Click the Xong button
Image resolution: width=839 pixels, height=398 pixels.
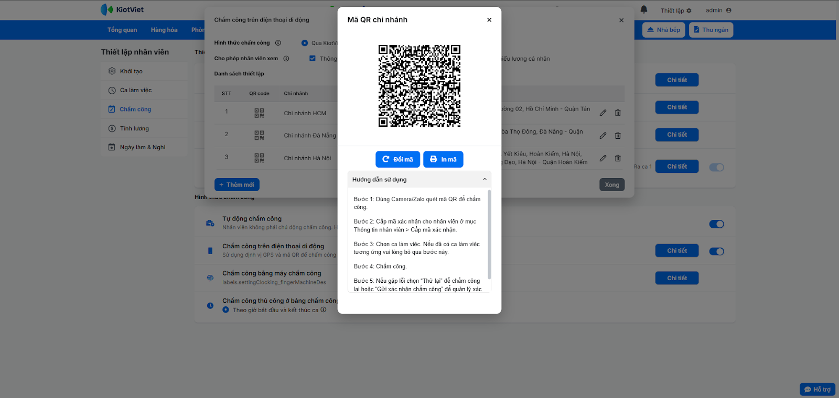(x=612, y=185)
